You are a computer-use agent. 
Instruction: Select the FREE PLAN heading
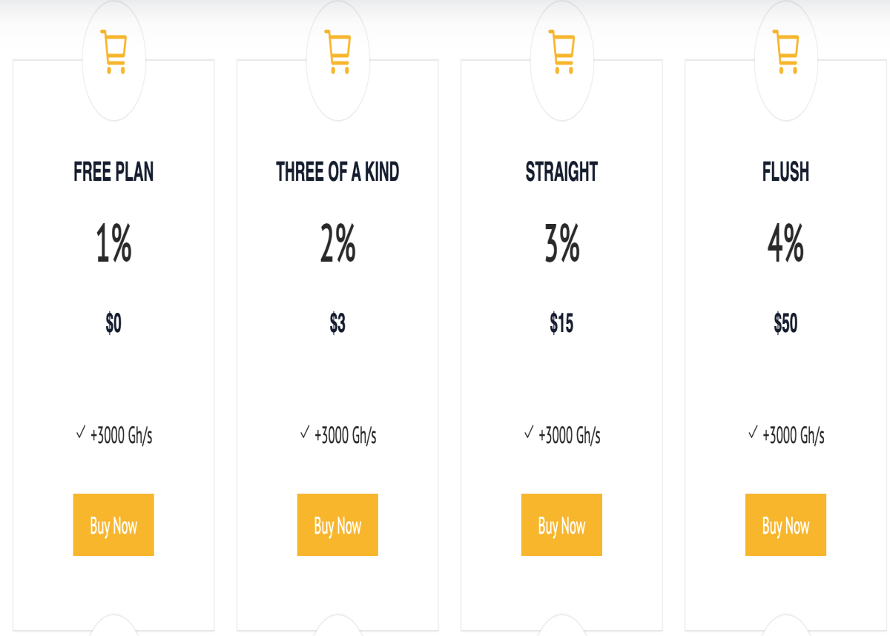coord(113,172)
